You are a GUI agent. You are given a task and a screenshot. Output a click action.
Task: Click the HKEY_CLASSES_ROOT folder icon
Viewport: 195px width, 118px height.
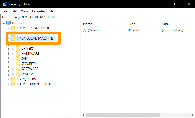tap(13, 28)
